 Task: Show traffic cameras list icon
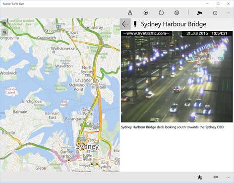199,13
